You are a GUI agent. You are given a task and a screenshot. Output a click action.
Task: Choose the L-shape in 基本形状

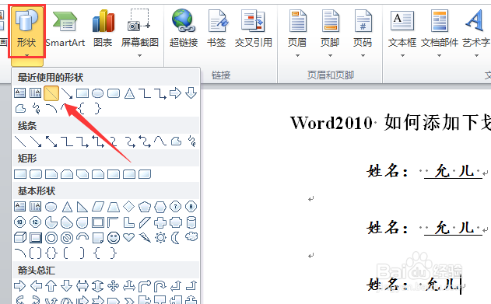point(128,222)
